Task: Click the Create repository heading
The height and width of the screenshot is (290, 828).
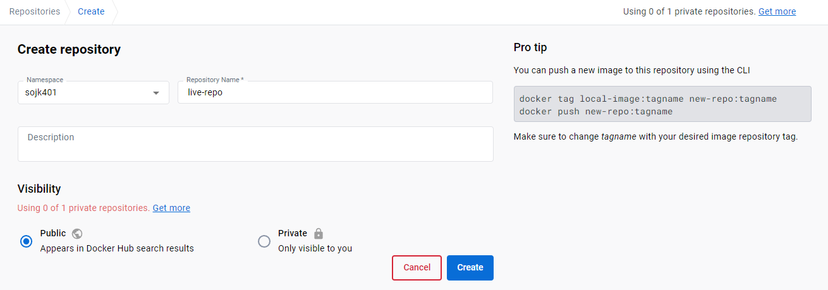Action: [69, 49]
